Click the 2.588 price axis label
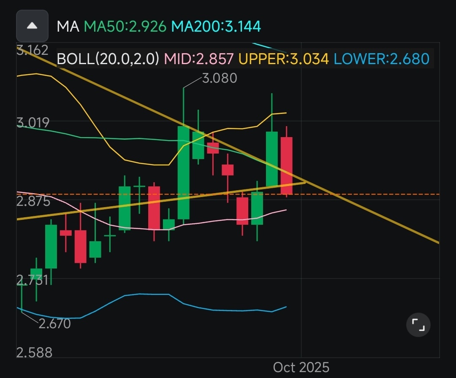Viewport: 456px width, 378px height. pyautogui.click(x=34, y=352)
